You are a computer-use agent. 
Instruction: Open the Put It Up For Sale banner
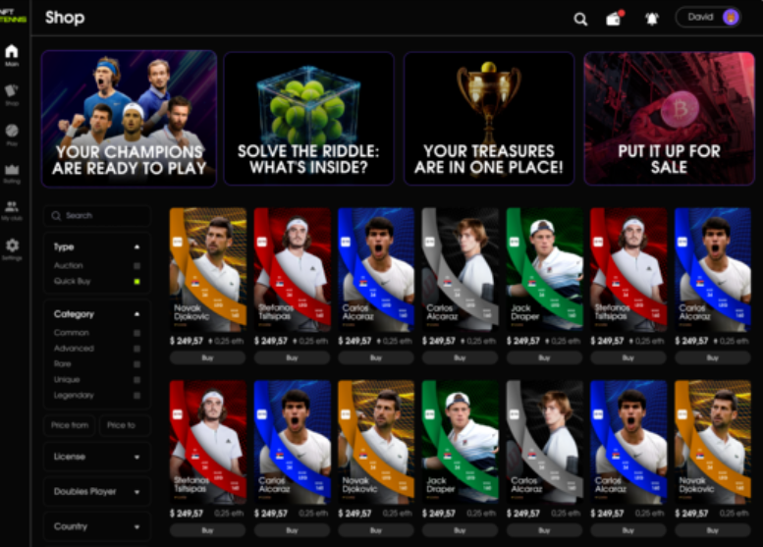[669, 118]
